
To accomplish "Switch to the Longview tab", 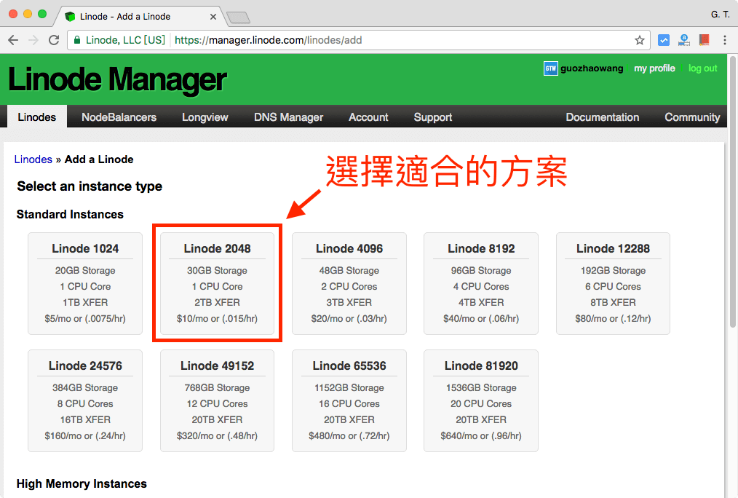I will 205,116.
